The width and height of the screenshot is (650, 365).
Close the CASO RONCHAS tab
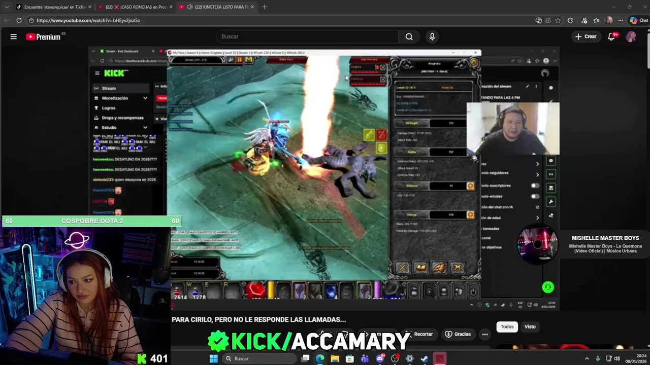pos(171,7)
